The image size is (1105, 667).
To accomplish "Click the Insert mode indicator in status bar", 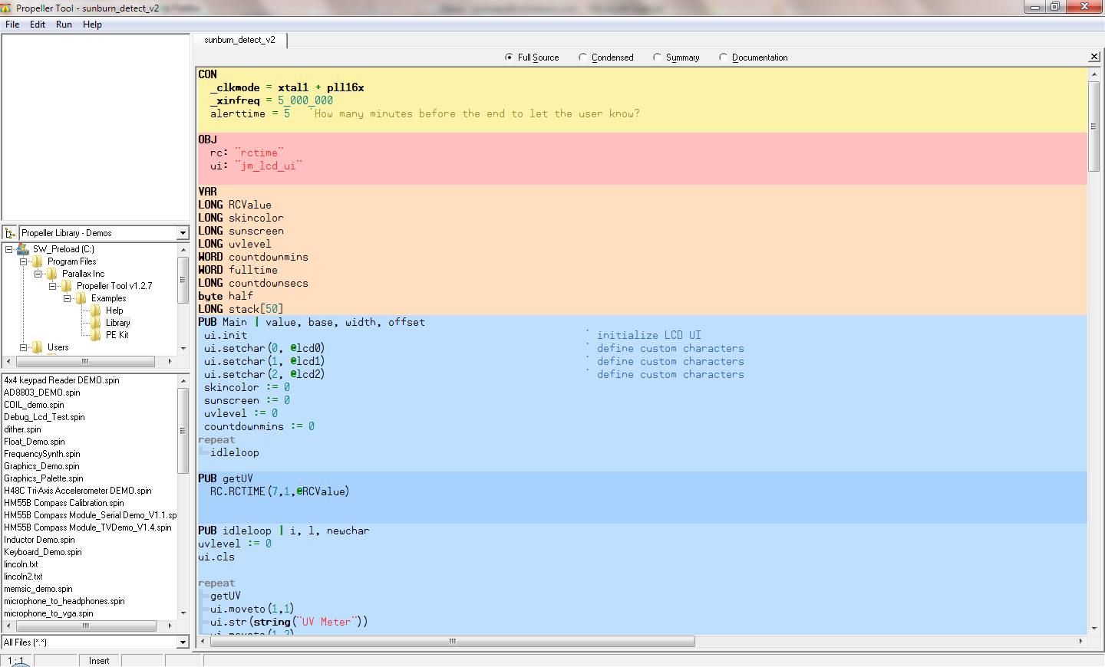I will 99,661.
